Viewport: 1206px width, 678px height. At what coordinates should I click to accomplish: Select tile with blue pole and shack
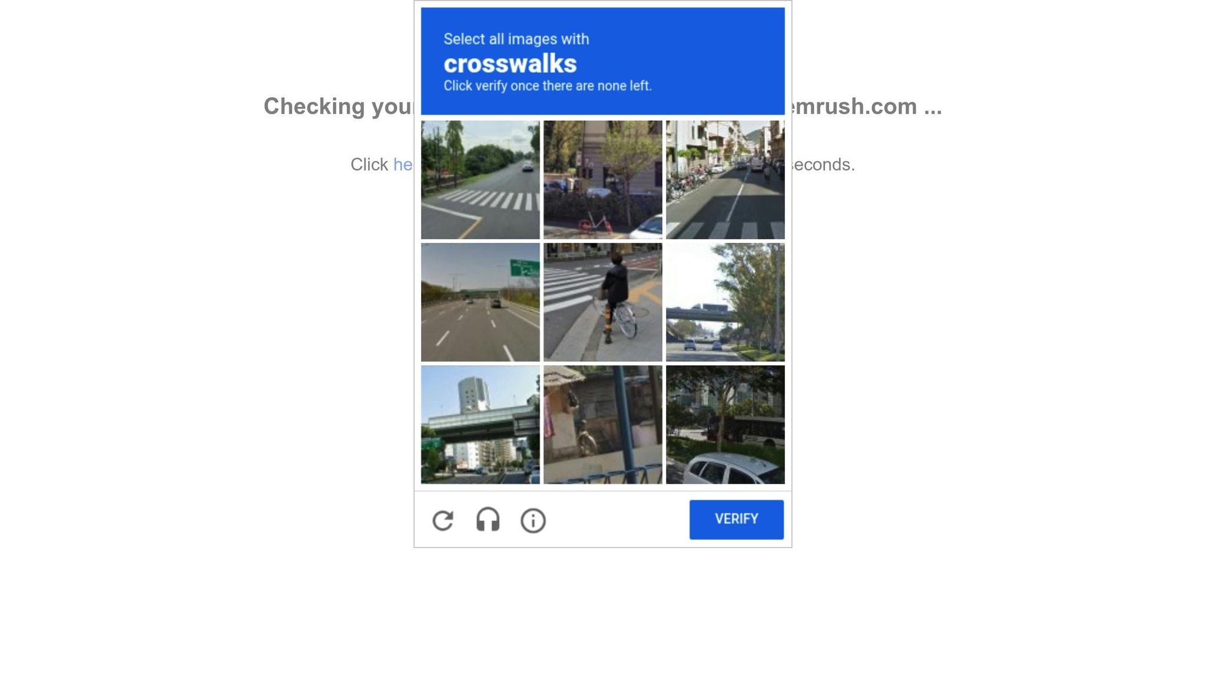pos(602,424)
